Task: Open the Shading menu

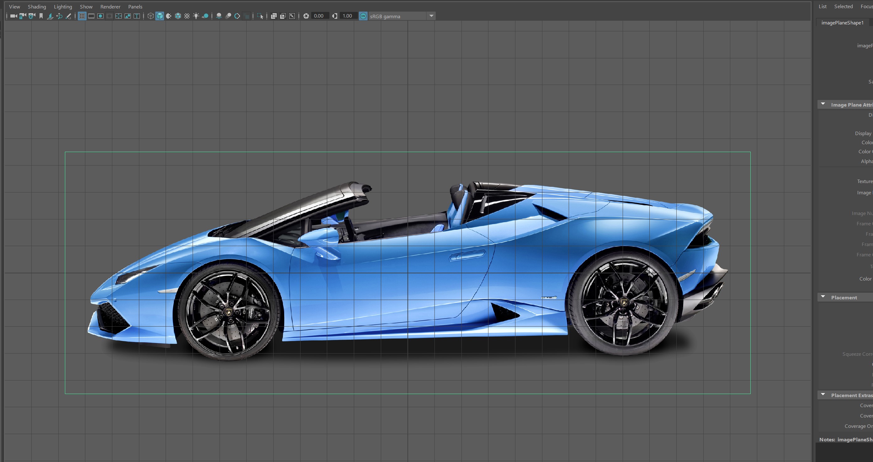Action: (37, 7)
